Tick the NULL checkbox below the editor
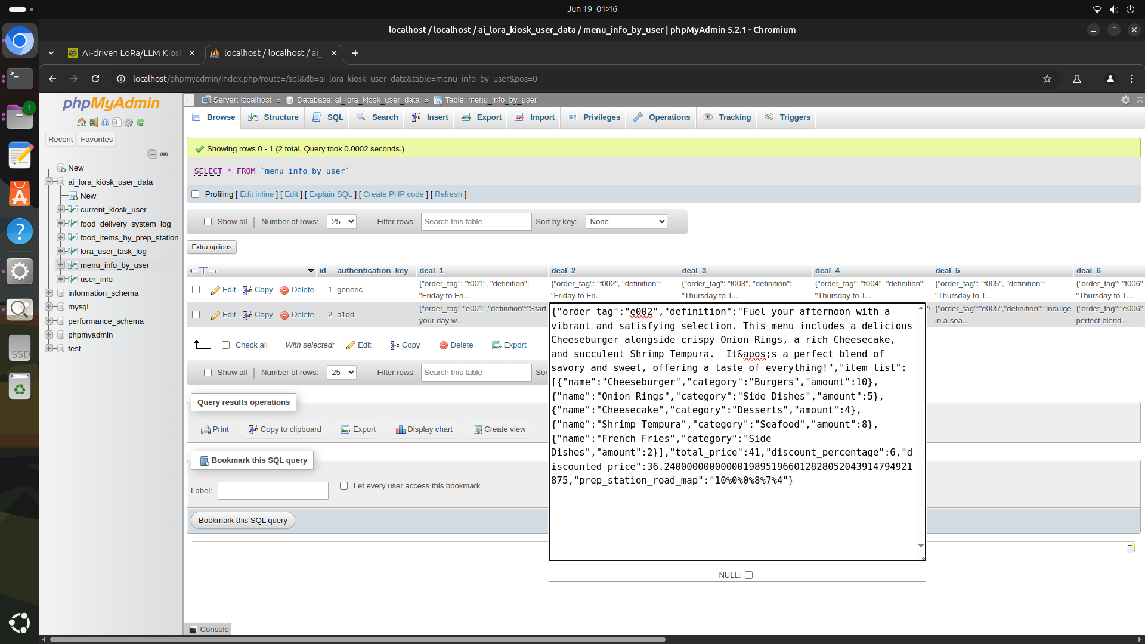Viewport: 1145px width, 644px height. [x=748, y=575]
